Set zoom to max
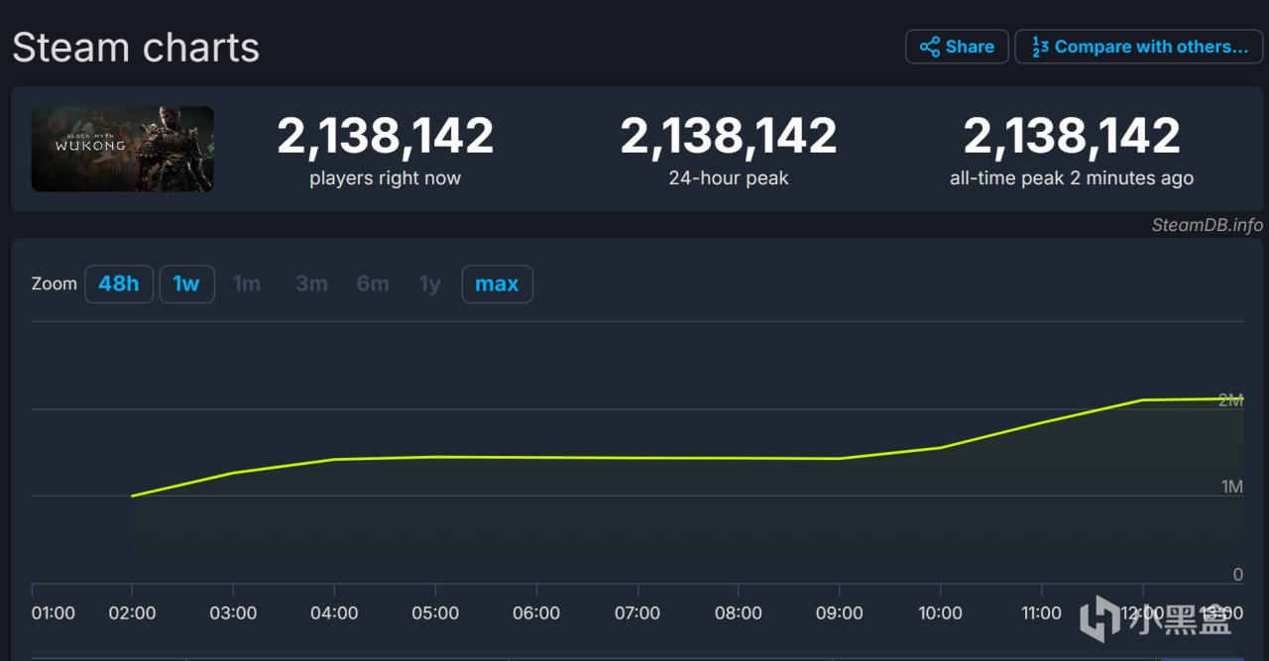 pyautogui.click(x=497, y=284)
